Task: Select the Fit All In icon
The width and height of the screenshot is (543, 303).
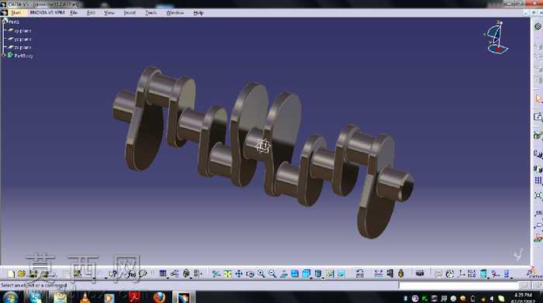Action: pyautogui.click(x=227, y=274)
